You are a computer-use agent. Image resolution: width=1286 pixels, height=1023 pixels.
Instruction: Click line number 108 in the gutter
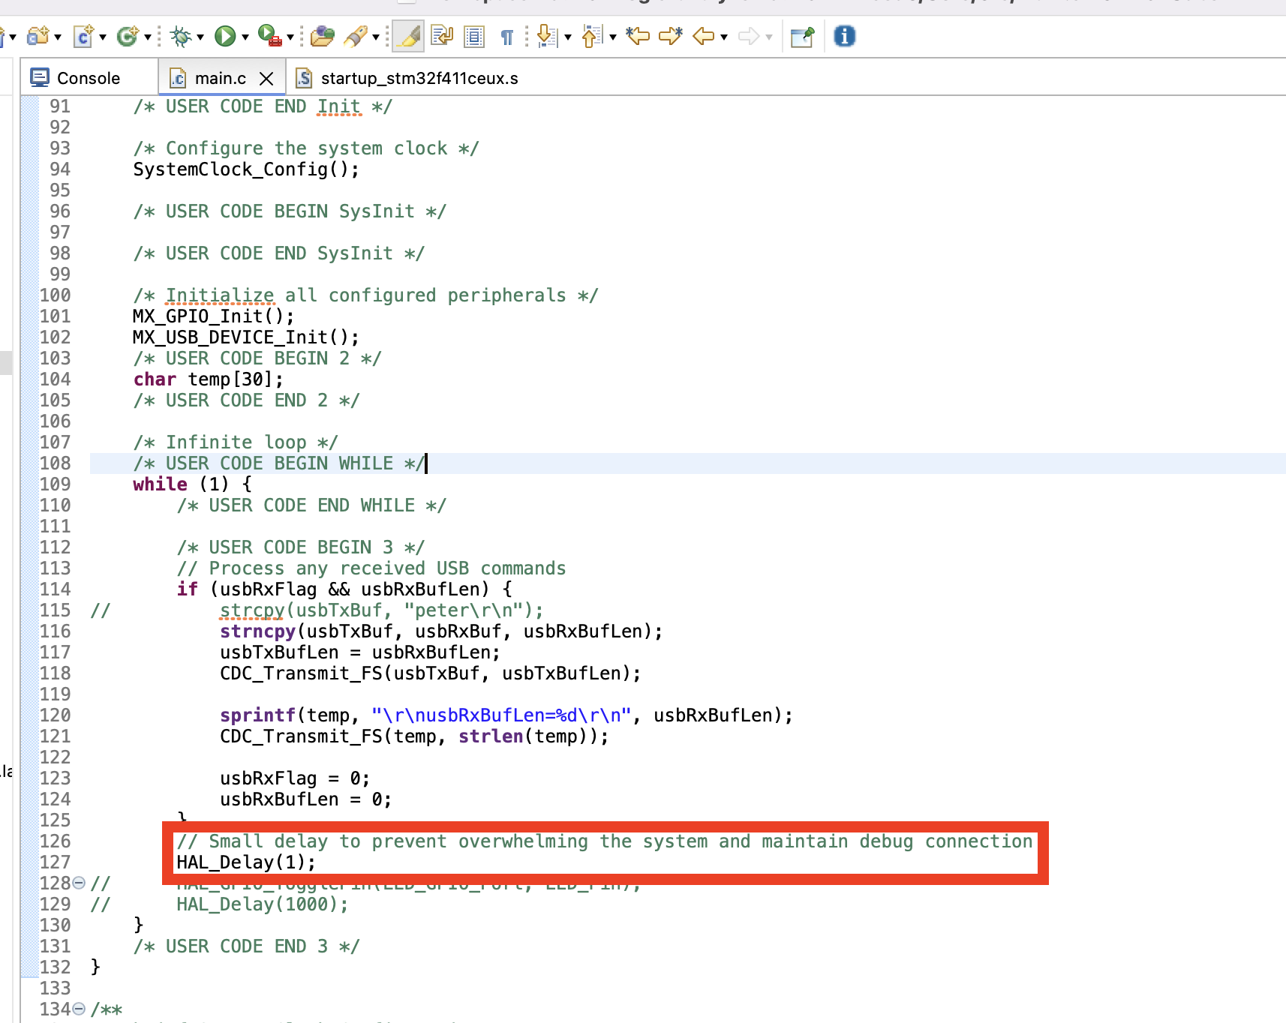coord(56,463)
